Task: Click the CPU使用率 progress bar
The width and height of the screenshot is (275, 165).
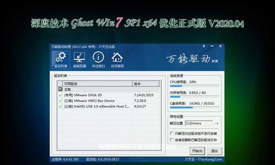Action: coord(195,86)
